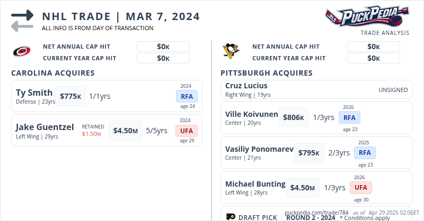
Task: Click the Carolina Hurricanes logo
Action: [x=22, y=52]
